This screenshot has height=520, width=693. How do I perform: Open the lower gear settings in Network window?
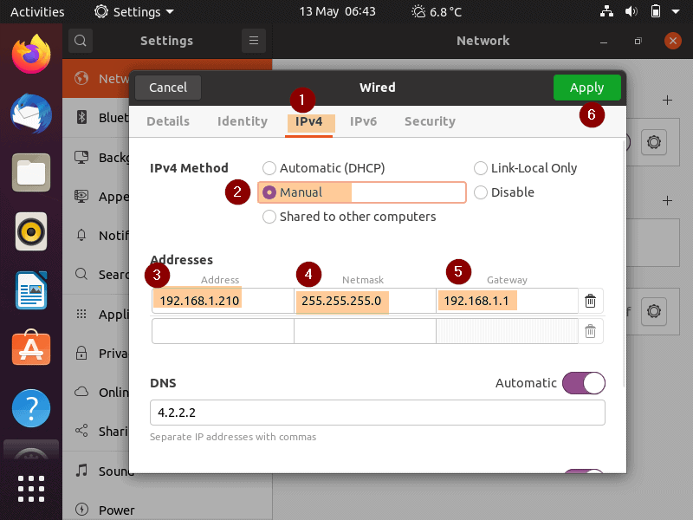pos(654,311)
